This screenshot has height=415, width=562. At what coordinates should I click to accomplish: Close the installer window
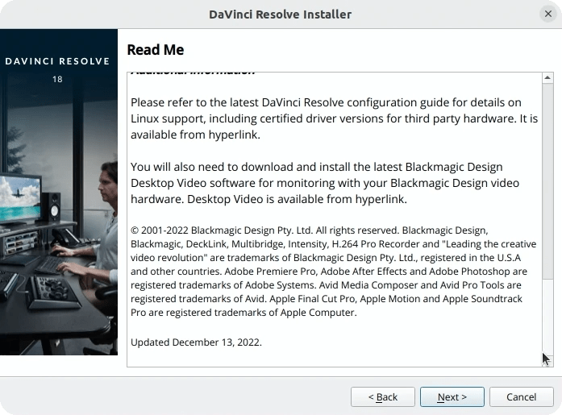pyautogui.click(x=548, y=14)
